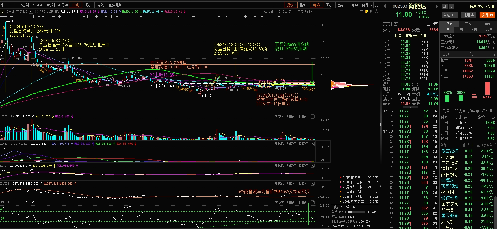Zoom out the K-line chart with minus icon
Viewport: 497px width, 229px height.
(x=282, y=5)
